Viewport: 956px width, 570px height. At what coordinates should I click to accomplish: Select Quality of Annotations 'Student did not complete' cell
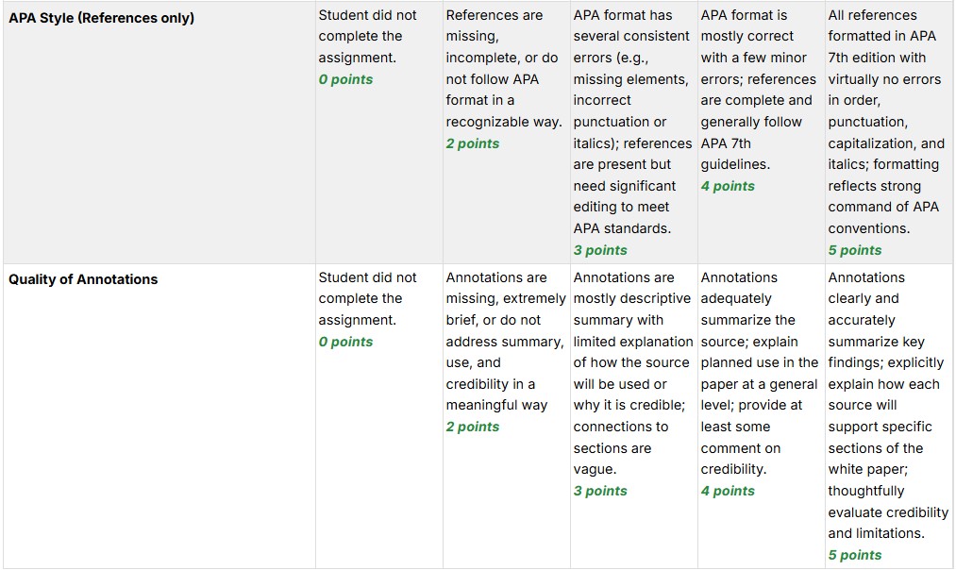367,299
